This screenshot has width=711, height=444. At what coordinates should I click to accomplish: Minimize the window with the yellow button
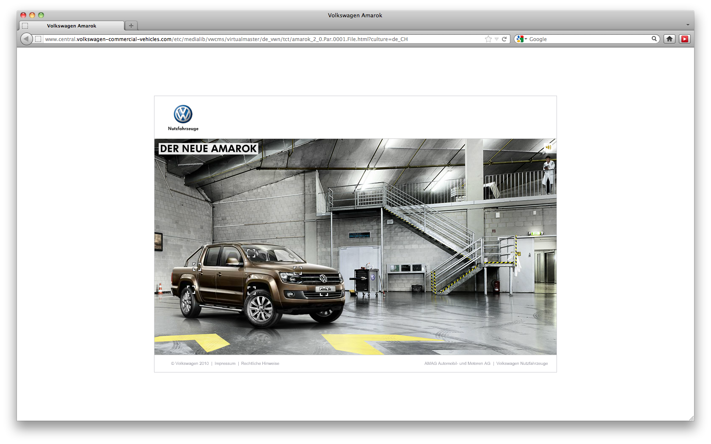click(32, 15)
